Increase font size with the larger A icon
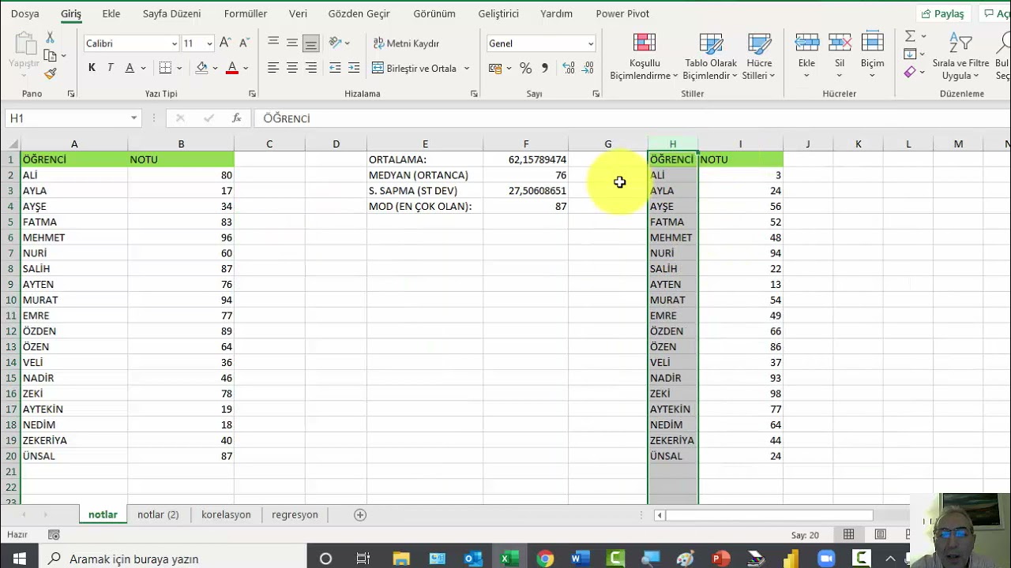Viewport: 1011px width, 568px height. pos(225,43)
